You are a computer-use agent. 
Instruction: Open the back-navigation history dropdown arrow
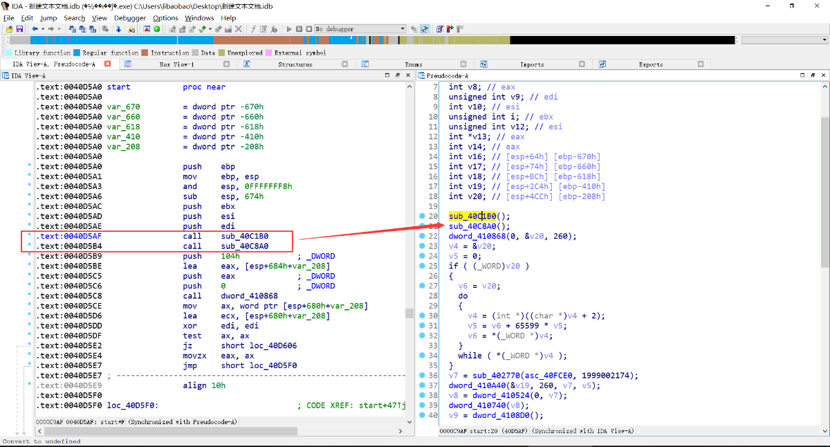(42, 29)
